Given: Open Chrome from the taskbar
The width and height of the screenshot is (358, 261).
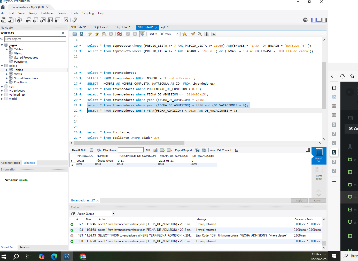Looking at the screenshot, I should pos(83,256).
